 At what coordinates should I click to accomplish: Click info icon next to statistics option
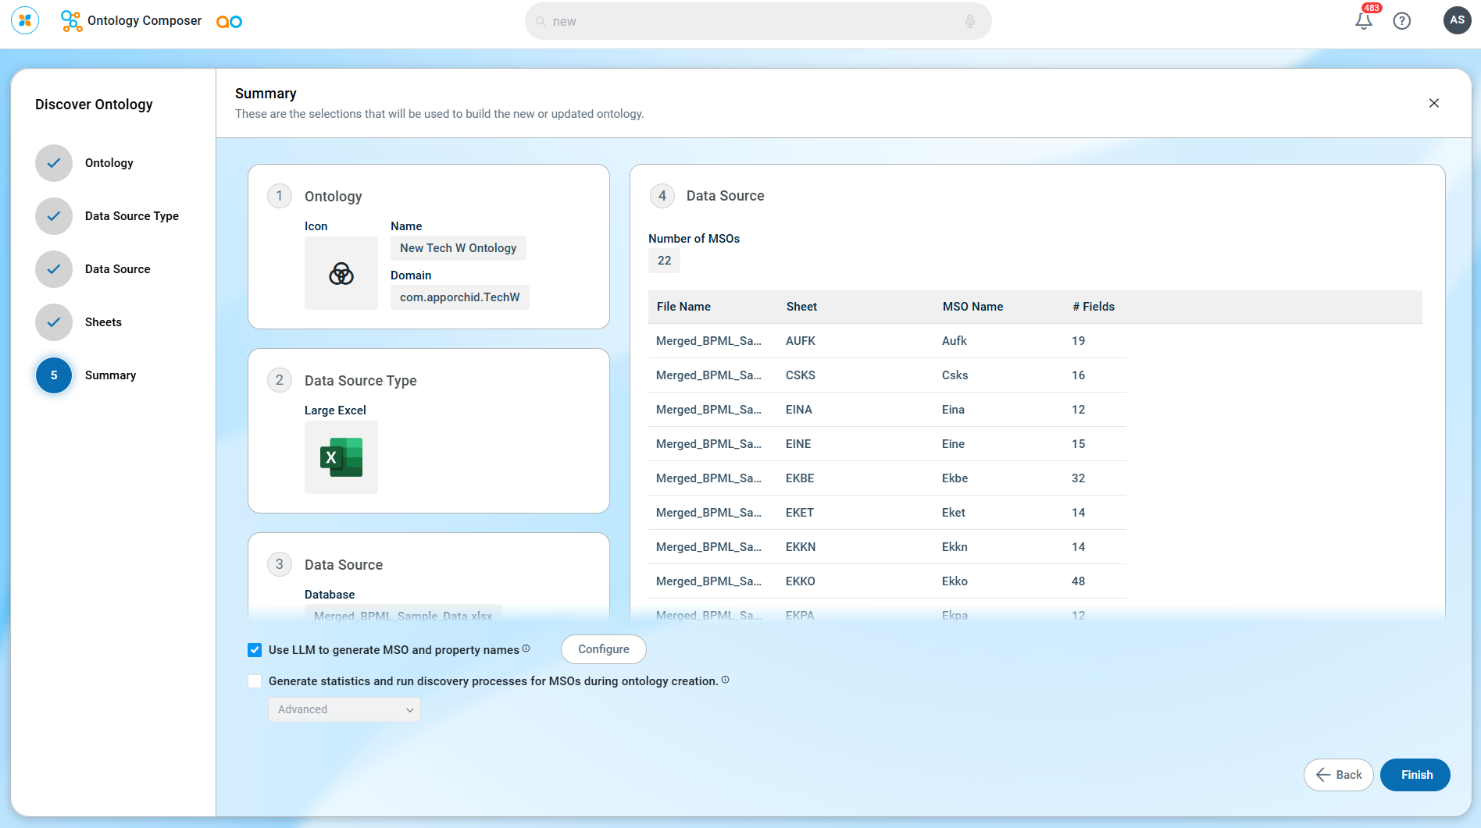click(x=725, y=680)
